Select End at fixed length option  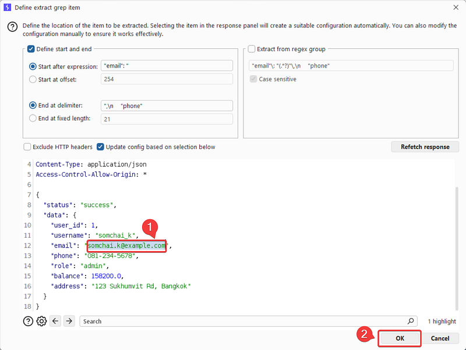tap(33, 118)
